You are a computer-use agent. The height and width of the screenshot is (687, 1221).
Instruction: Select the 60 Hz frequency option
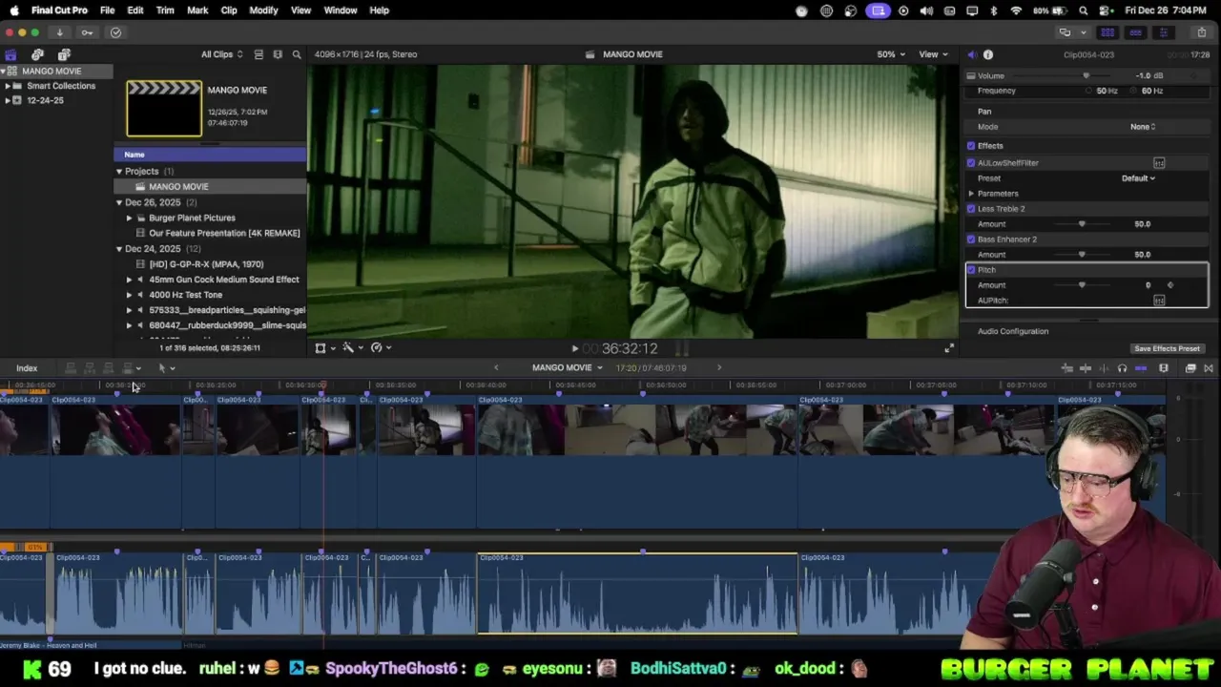coord(1148,91)
